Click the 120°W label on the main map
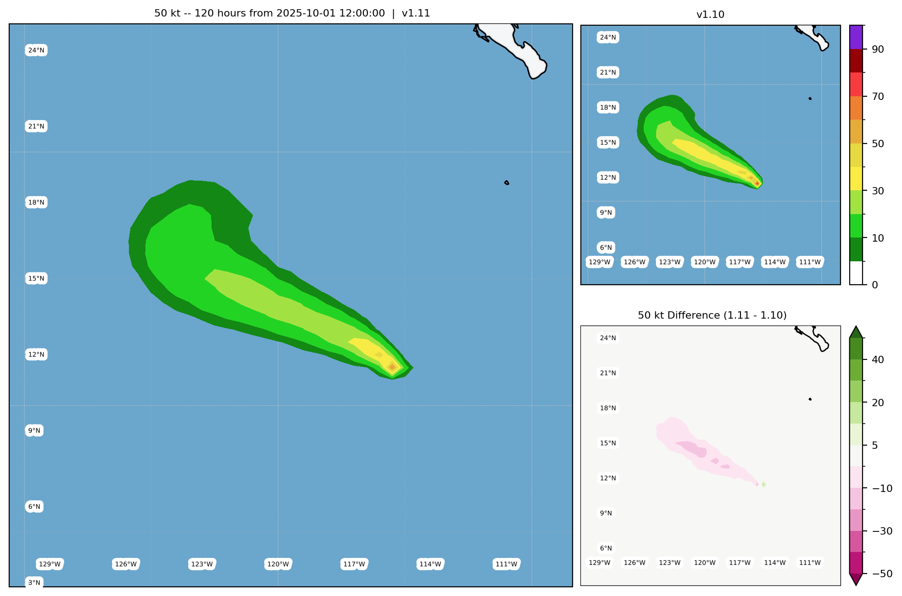 tap(278, 564)
